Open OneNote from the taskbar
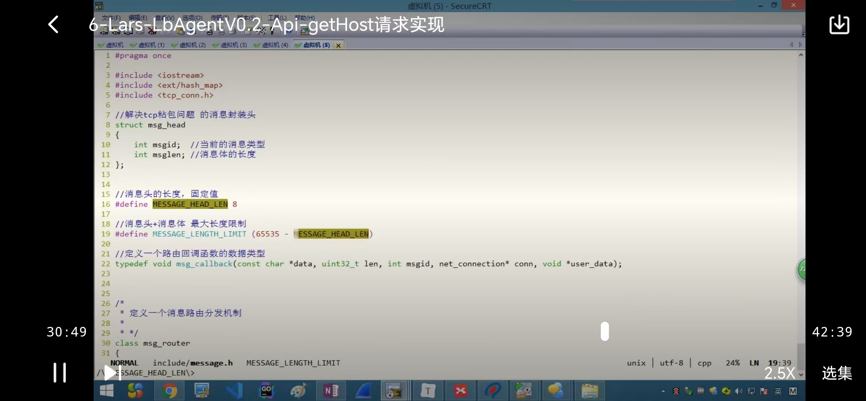The width and height of the screenshot is (866, 401). [x=331, y=391]
